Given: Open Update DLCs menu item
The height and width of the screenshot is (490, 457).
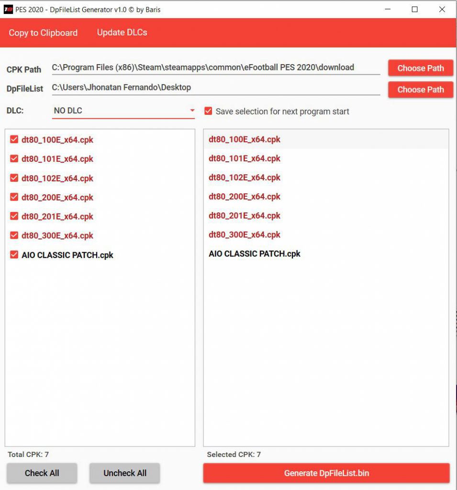Looking at the screenshot, I should pos(122,33).
